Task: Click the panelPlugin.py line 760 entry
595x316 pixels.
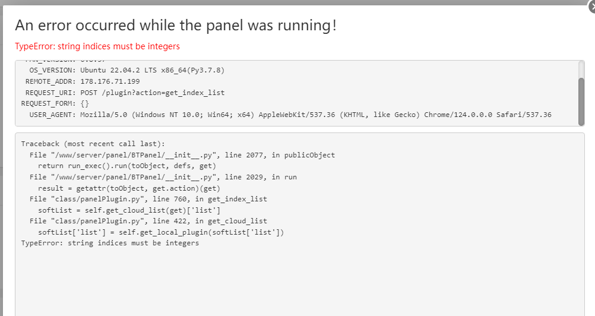Action: click(148, 199)
